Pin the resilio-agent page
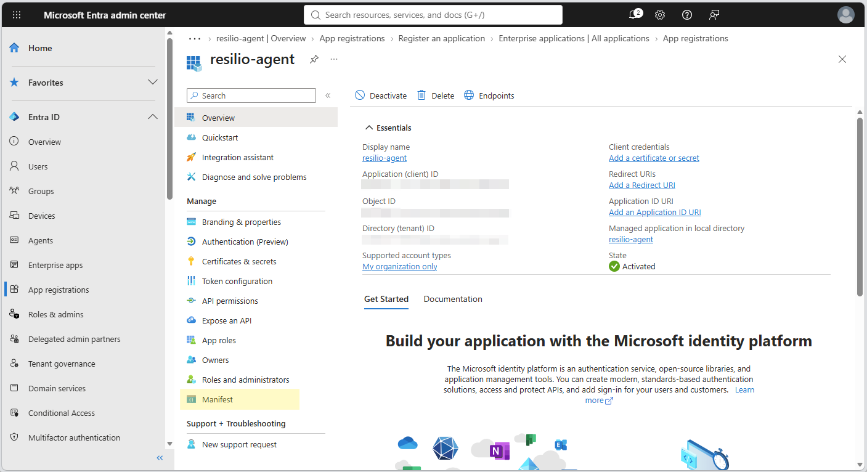The image size is (867, 472). click(x=314, y=59)
